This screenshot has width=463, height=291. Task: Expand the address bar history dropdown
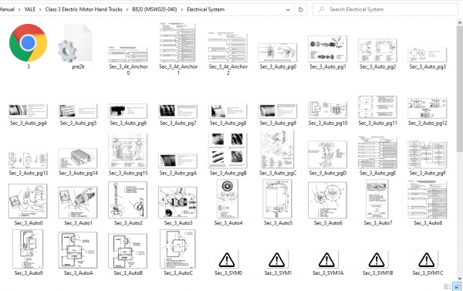pyautogui.click(x=288, y=9)
